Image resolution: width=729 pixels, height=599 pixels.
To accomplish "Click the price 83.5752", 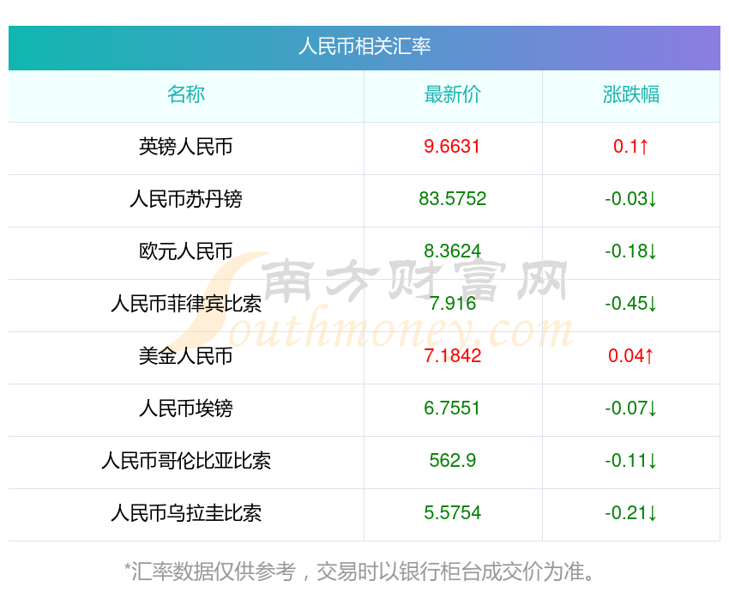I will click(x=452, y=199).
